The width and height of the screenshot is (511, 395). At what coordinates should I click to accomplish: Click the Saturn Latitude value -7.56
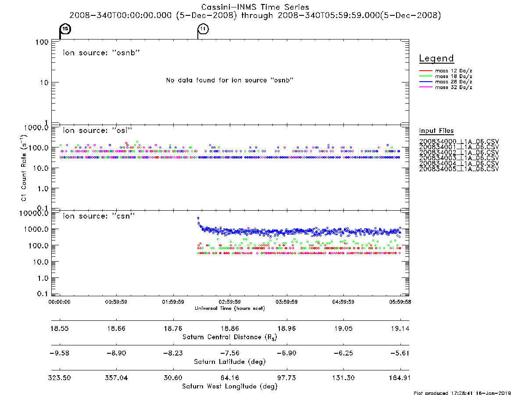click(230, 353)
